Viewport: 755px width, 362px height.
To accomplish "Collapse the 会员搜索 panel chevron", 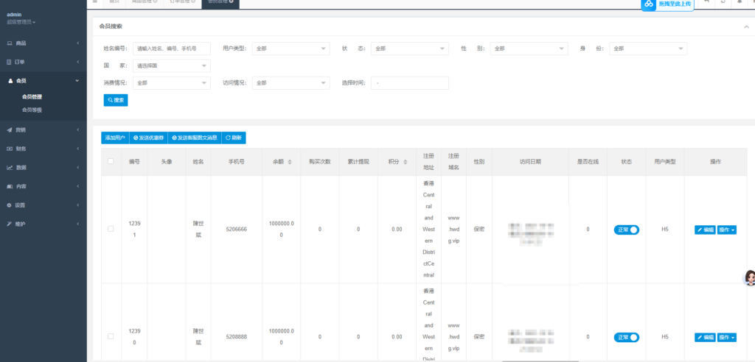I will point(745,26).
